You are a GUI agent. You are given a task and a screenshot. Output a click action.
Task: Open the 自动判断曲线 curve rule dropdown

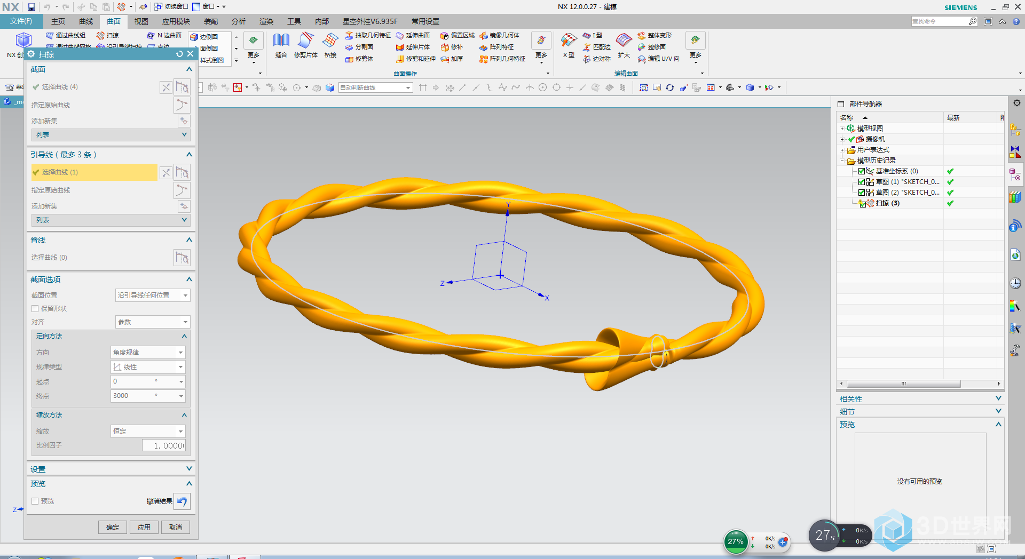point(375,87)
